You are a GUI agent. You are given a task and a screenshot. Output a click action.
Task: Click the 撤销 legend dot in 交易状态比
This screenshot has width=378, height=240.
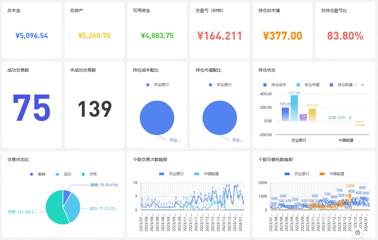tap(32, 174)
